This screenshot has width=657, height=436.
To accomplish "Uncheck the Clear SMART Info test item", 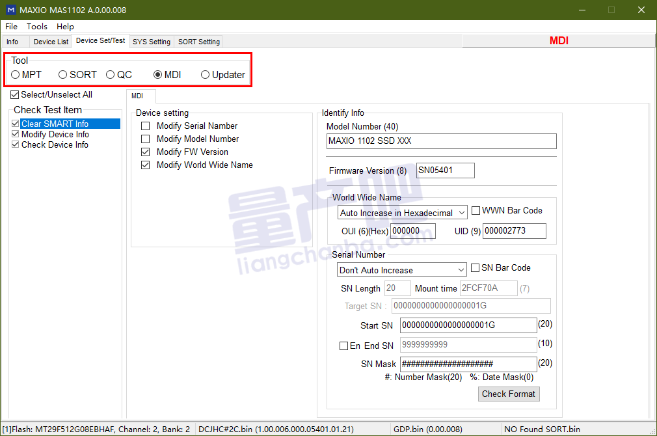I will coord(16,124).
